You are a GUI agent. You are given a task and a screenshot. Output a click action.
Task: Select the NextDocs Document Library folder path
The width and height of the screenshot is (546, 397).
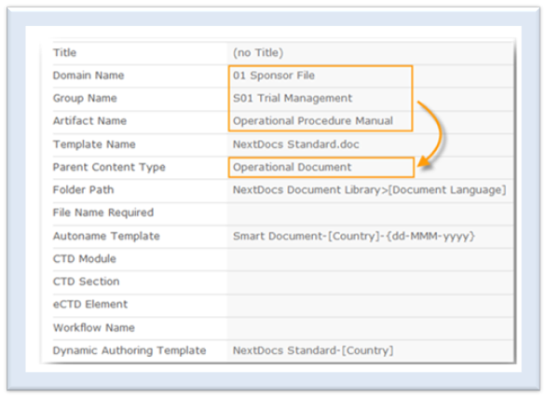click(x=369, y=190)
